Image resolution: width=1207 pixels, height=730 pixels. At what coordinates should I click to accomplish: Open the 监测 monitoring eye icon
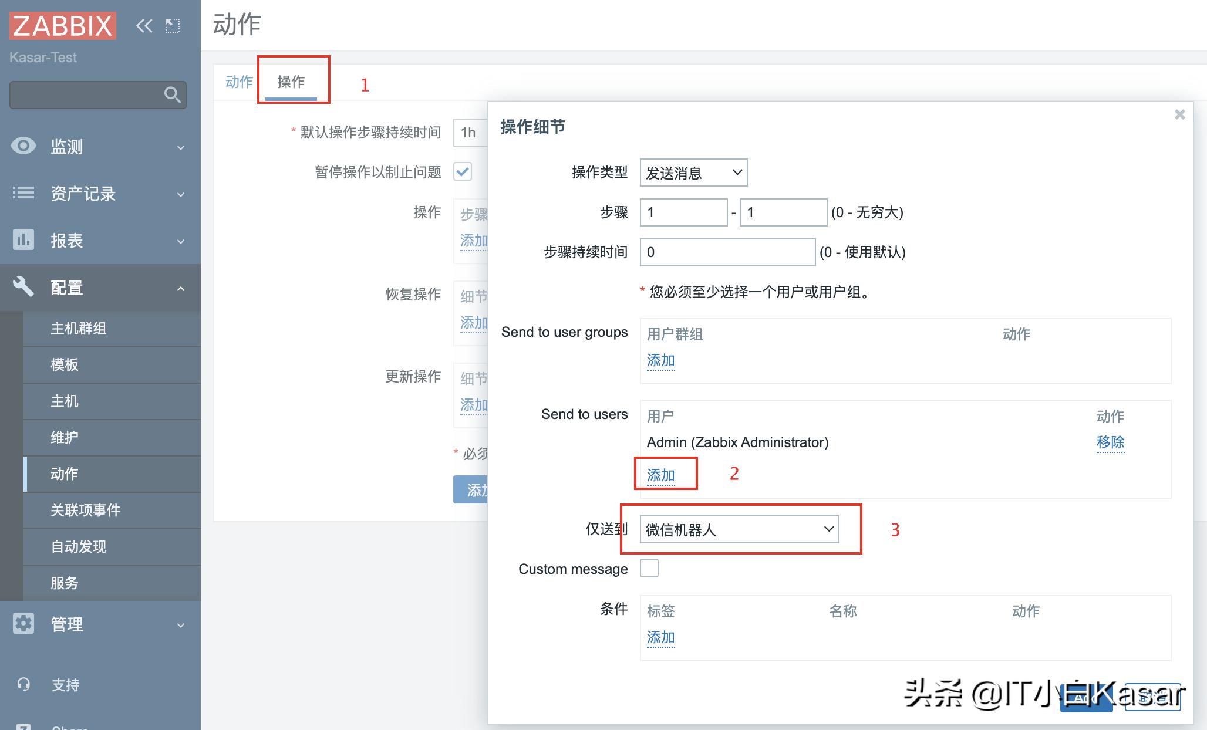tap(23, 147)
